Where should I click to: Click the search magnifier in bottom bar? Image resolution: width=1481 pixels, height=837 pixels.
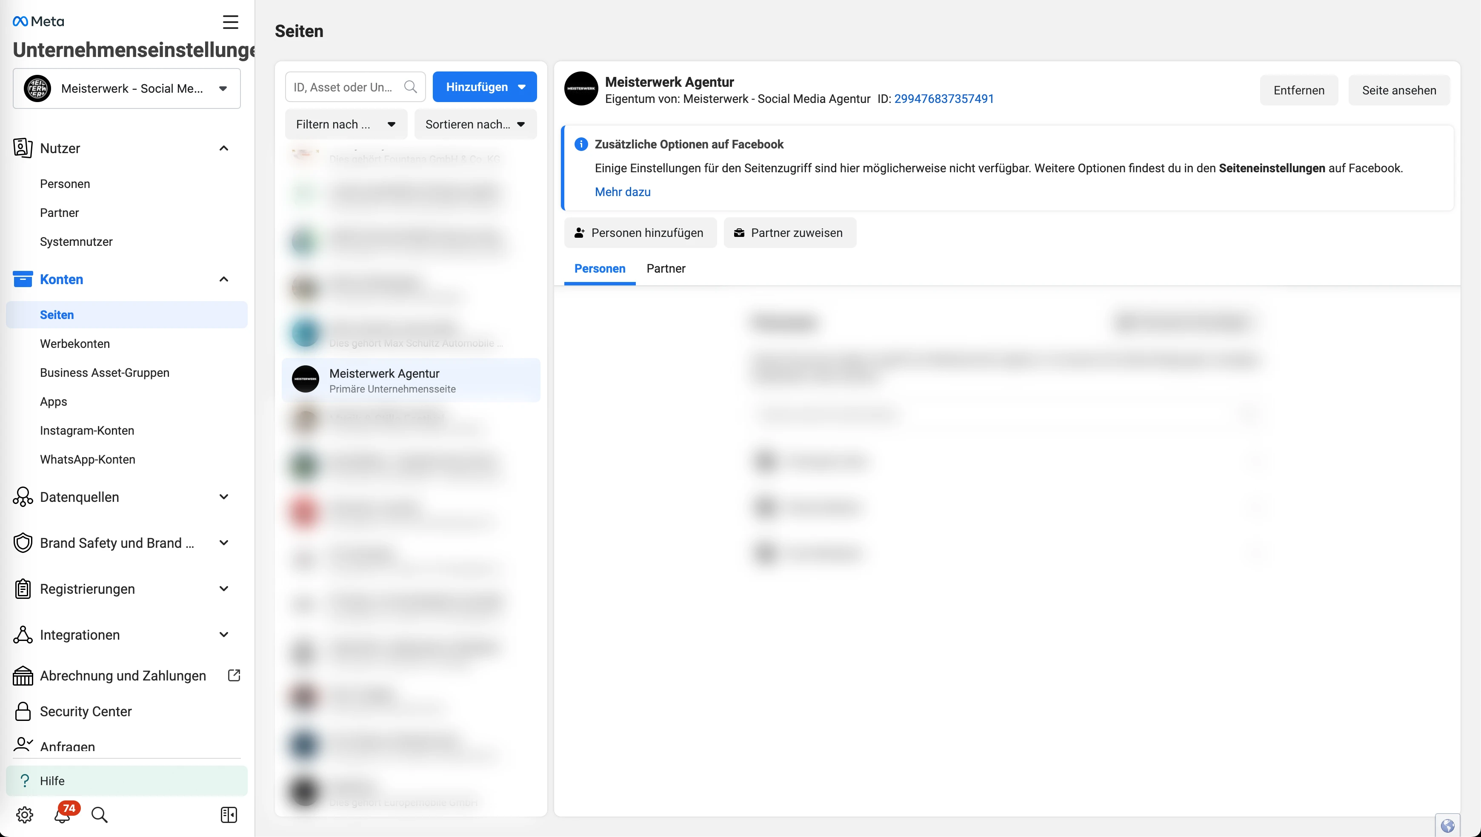100,814
